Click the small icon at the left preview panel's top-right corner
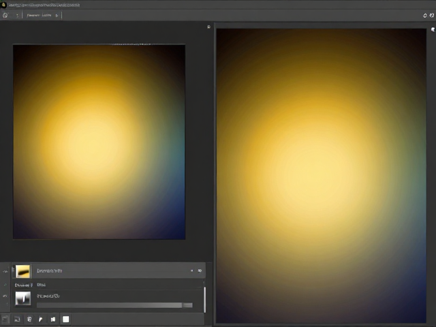This screenshot has height=327, width=436. click(x=209, y=27)
